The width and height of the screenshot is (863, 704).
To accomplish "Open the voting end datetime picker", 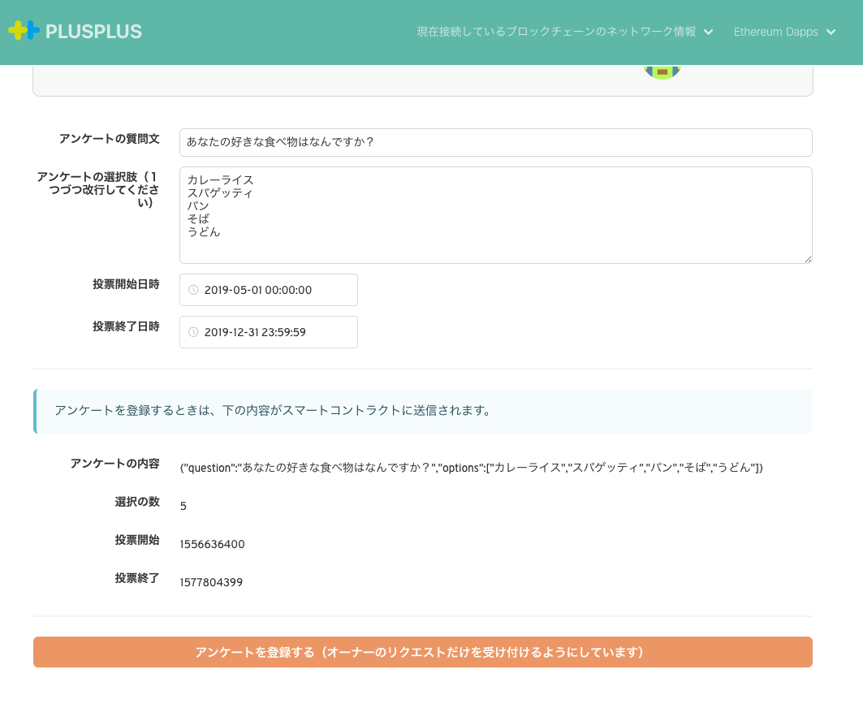I will 269,332.
